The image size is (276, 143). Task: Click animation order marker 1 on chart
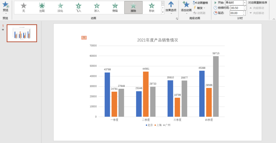pos(84,38)
